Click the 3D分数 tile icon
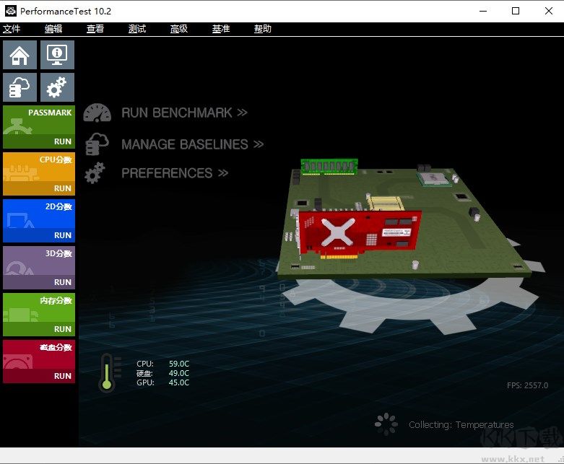This screenshot has width=564, height=464. (x=19, y=268)
